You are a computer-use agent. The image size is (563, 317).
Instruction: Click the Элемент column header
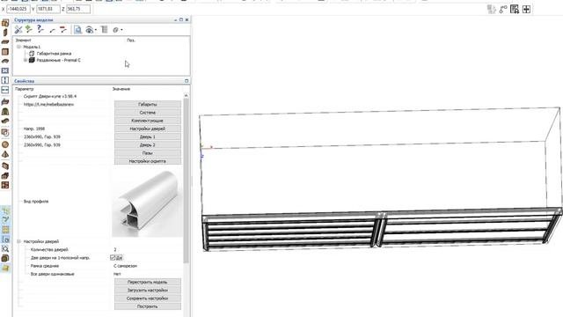coord(24,41)
